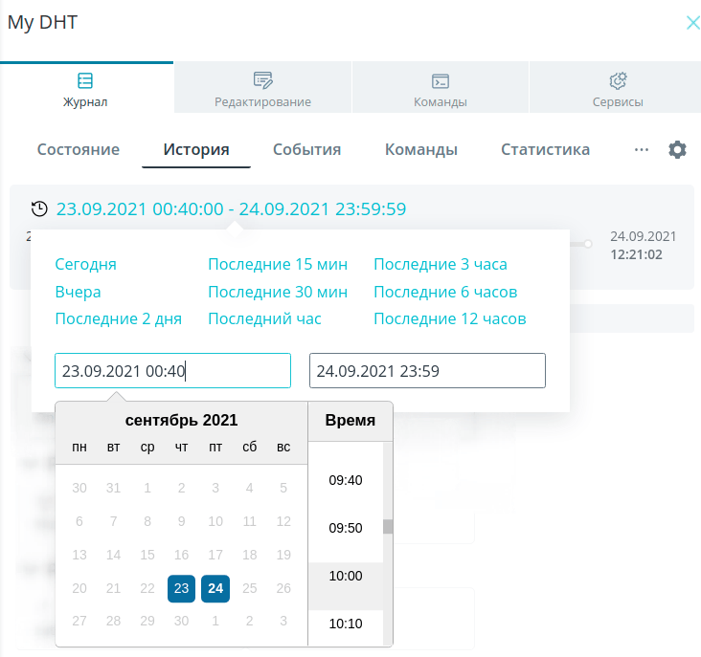The image size is (701, 657).
Task: Select time 10:10 in the time list
Action: click(x=346, y=624)
